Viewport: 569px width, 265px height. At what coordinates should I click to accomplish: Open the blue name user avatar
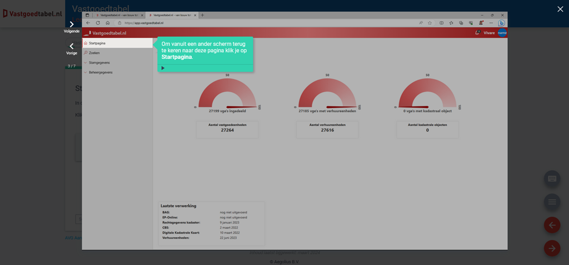pos(502,33)
